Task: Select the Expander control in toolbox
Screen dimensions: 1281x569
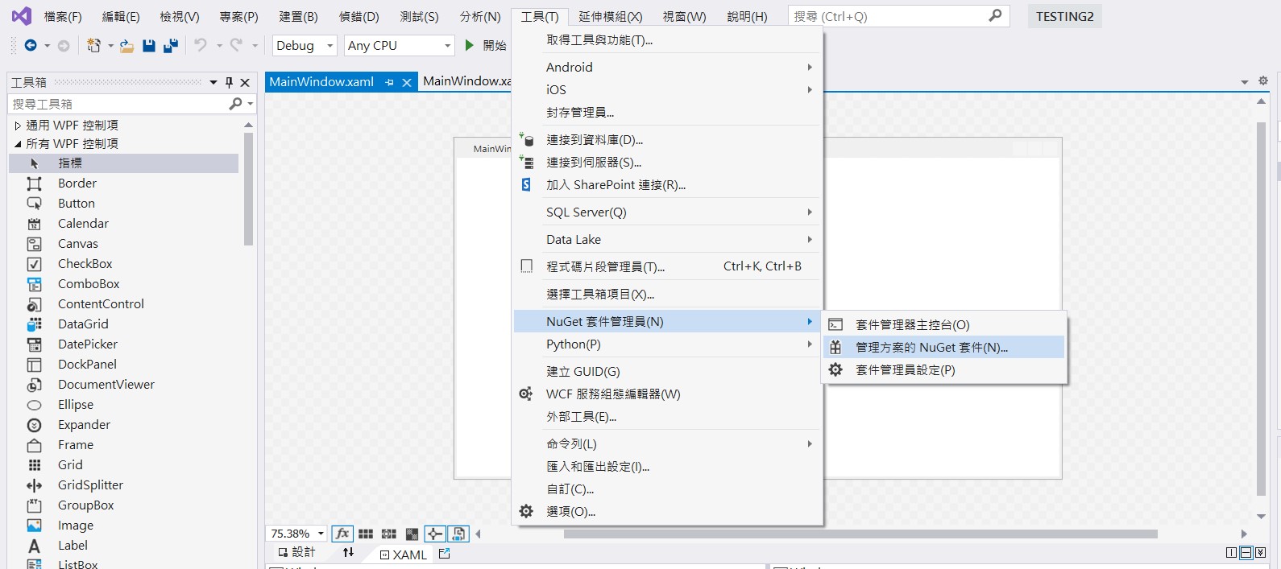Action: [123, 425]
